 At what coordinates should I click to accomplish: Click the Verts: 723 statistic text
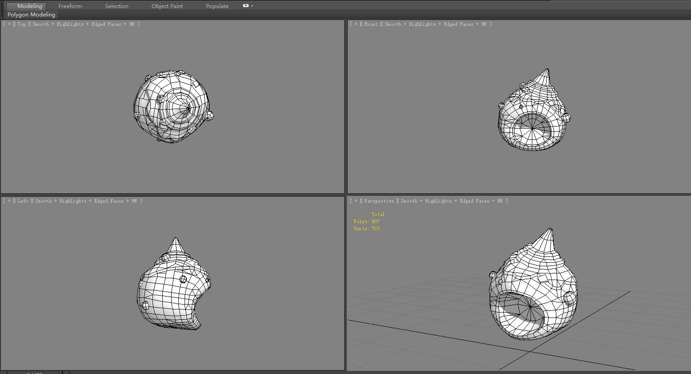pos(366,228)
